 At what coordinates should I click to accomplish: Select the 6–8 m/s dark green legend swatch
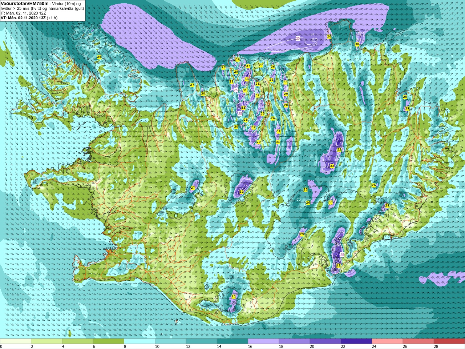[109, 341]
